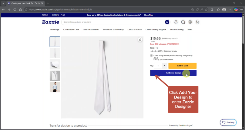Click the Zazzle logo
The image size is (245, 130).
(x=50, y=22)
